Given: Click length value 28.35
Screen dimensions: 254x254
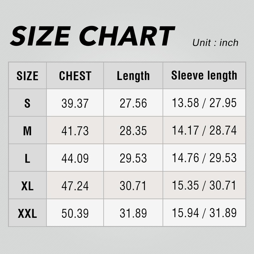Looking at the screenshot, I should click(133, 131).
